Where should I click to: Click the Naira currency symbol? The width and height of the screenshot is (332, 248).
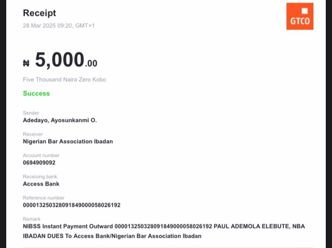point(26,63)
